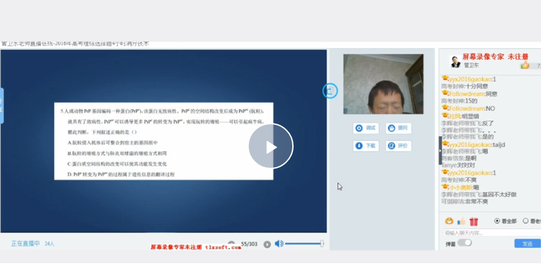
Task: Click the 拉风 username in chat
Action: pyautogui.click(x=454, y=116)
